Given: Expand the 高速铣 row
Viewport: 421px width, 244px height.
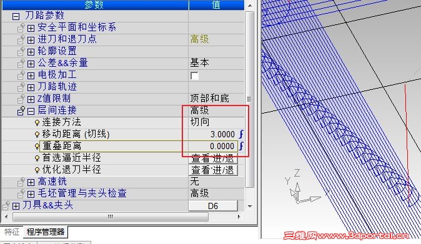Looking at the screenshot, I should 31,182.
